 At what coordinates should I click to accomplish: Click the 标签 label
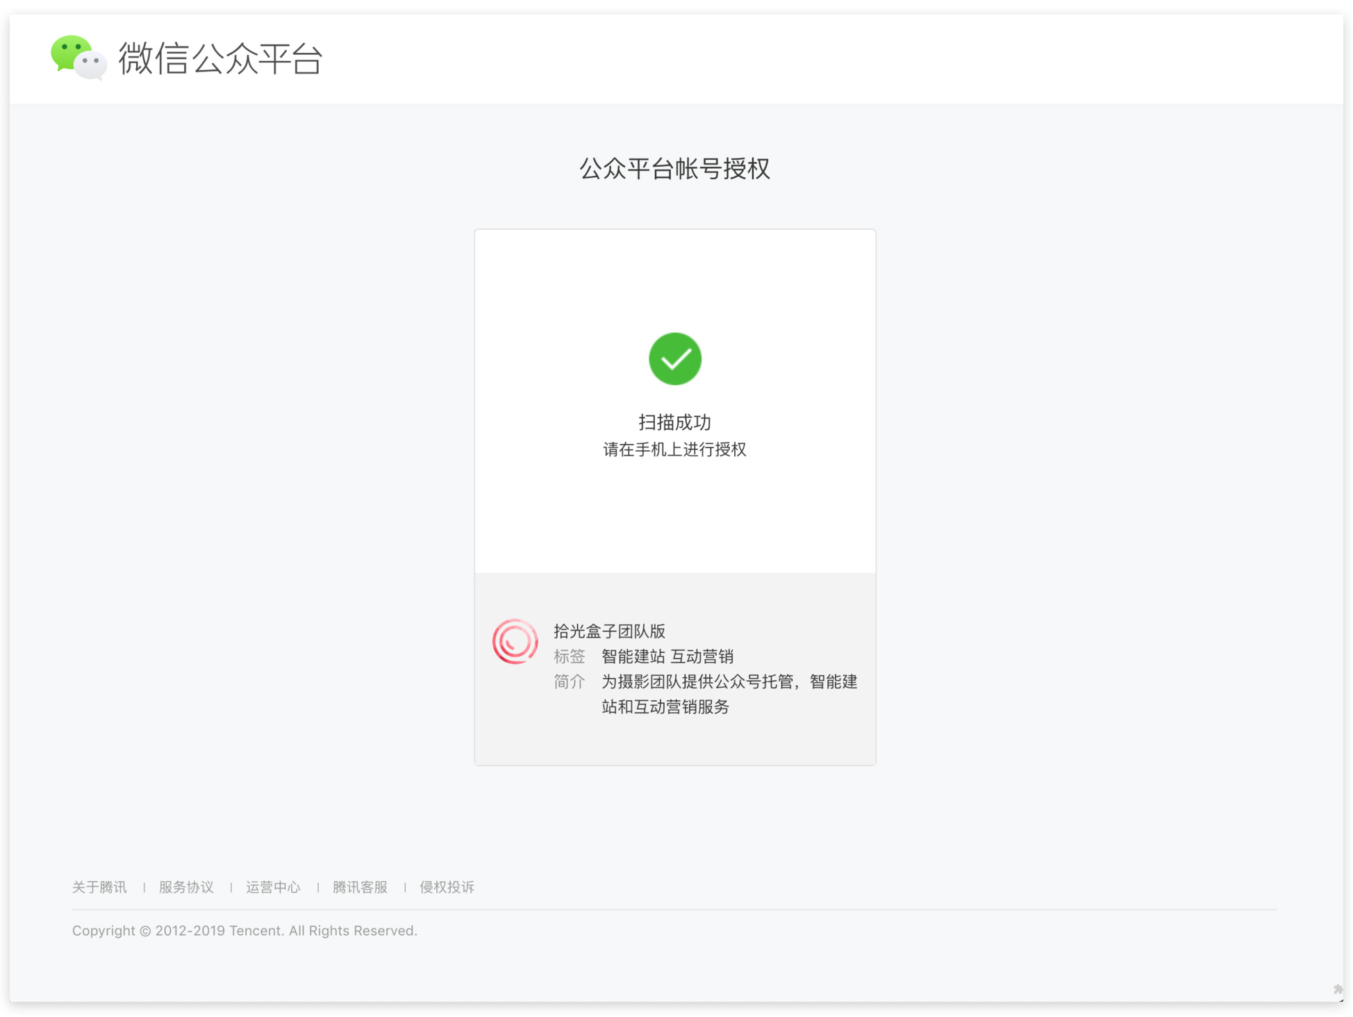[x=569, y=656]
